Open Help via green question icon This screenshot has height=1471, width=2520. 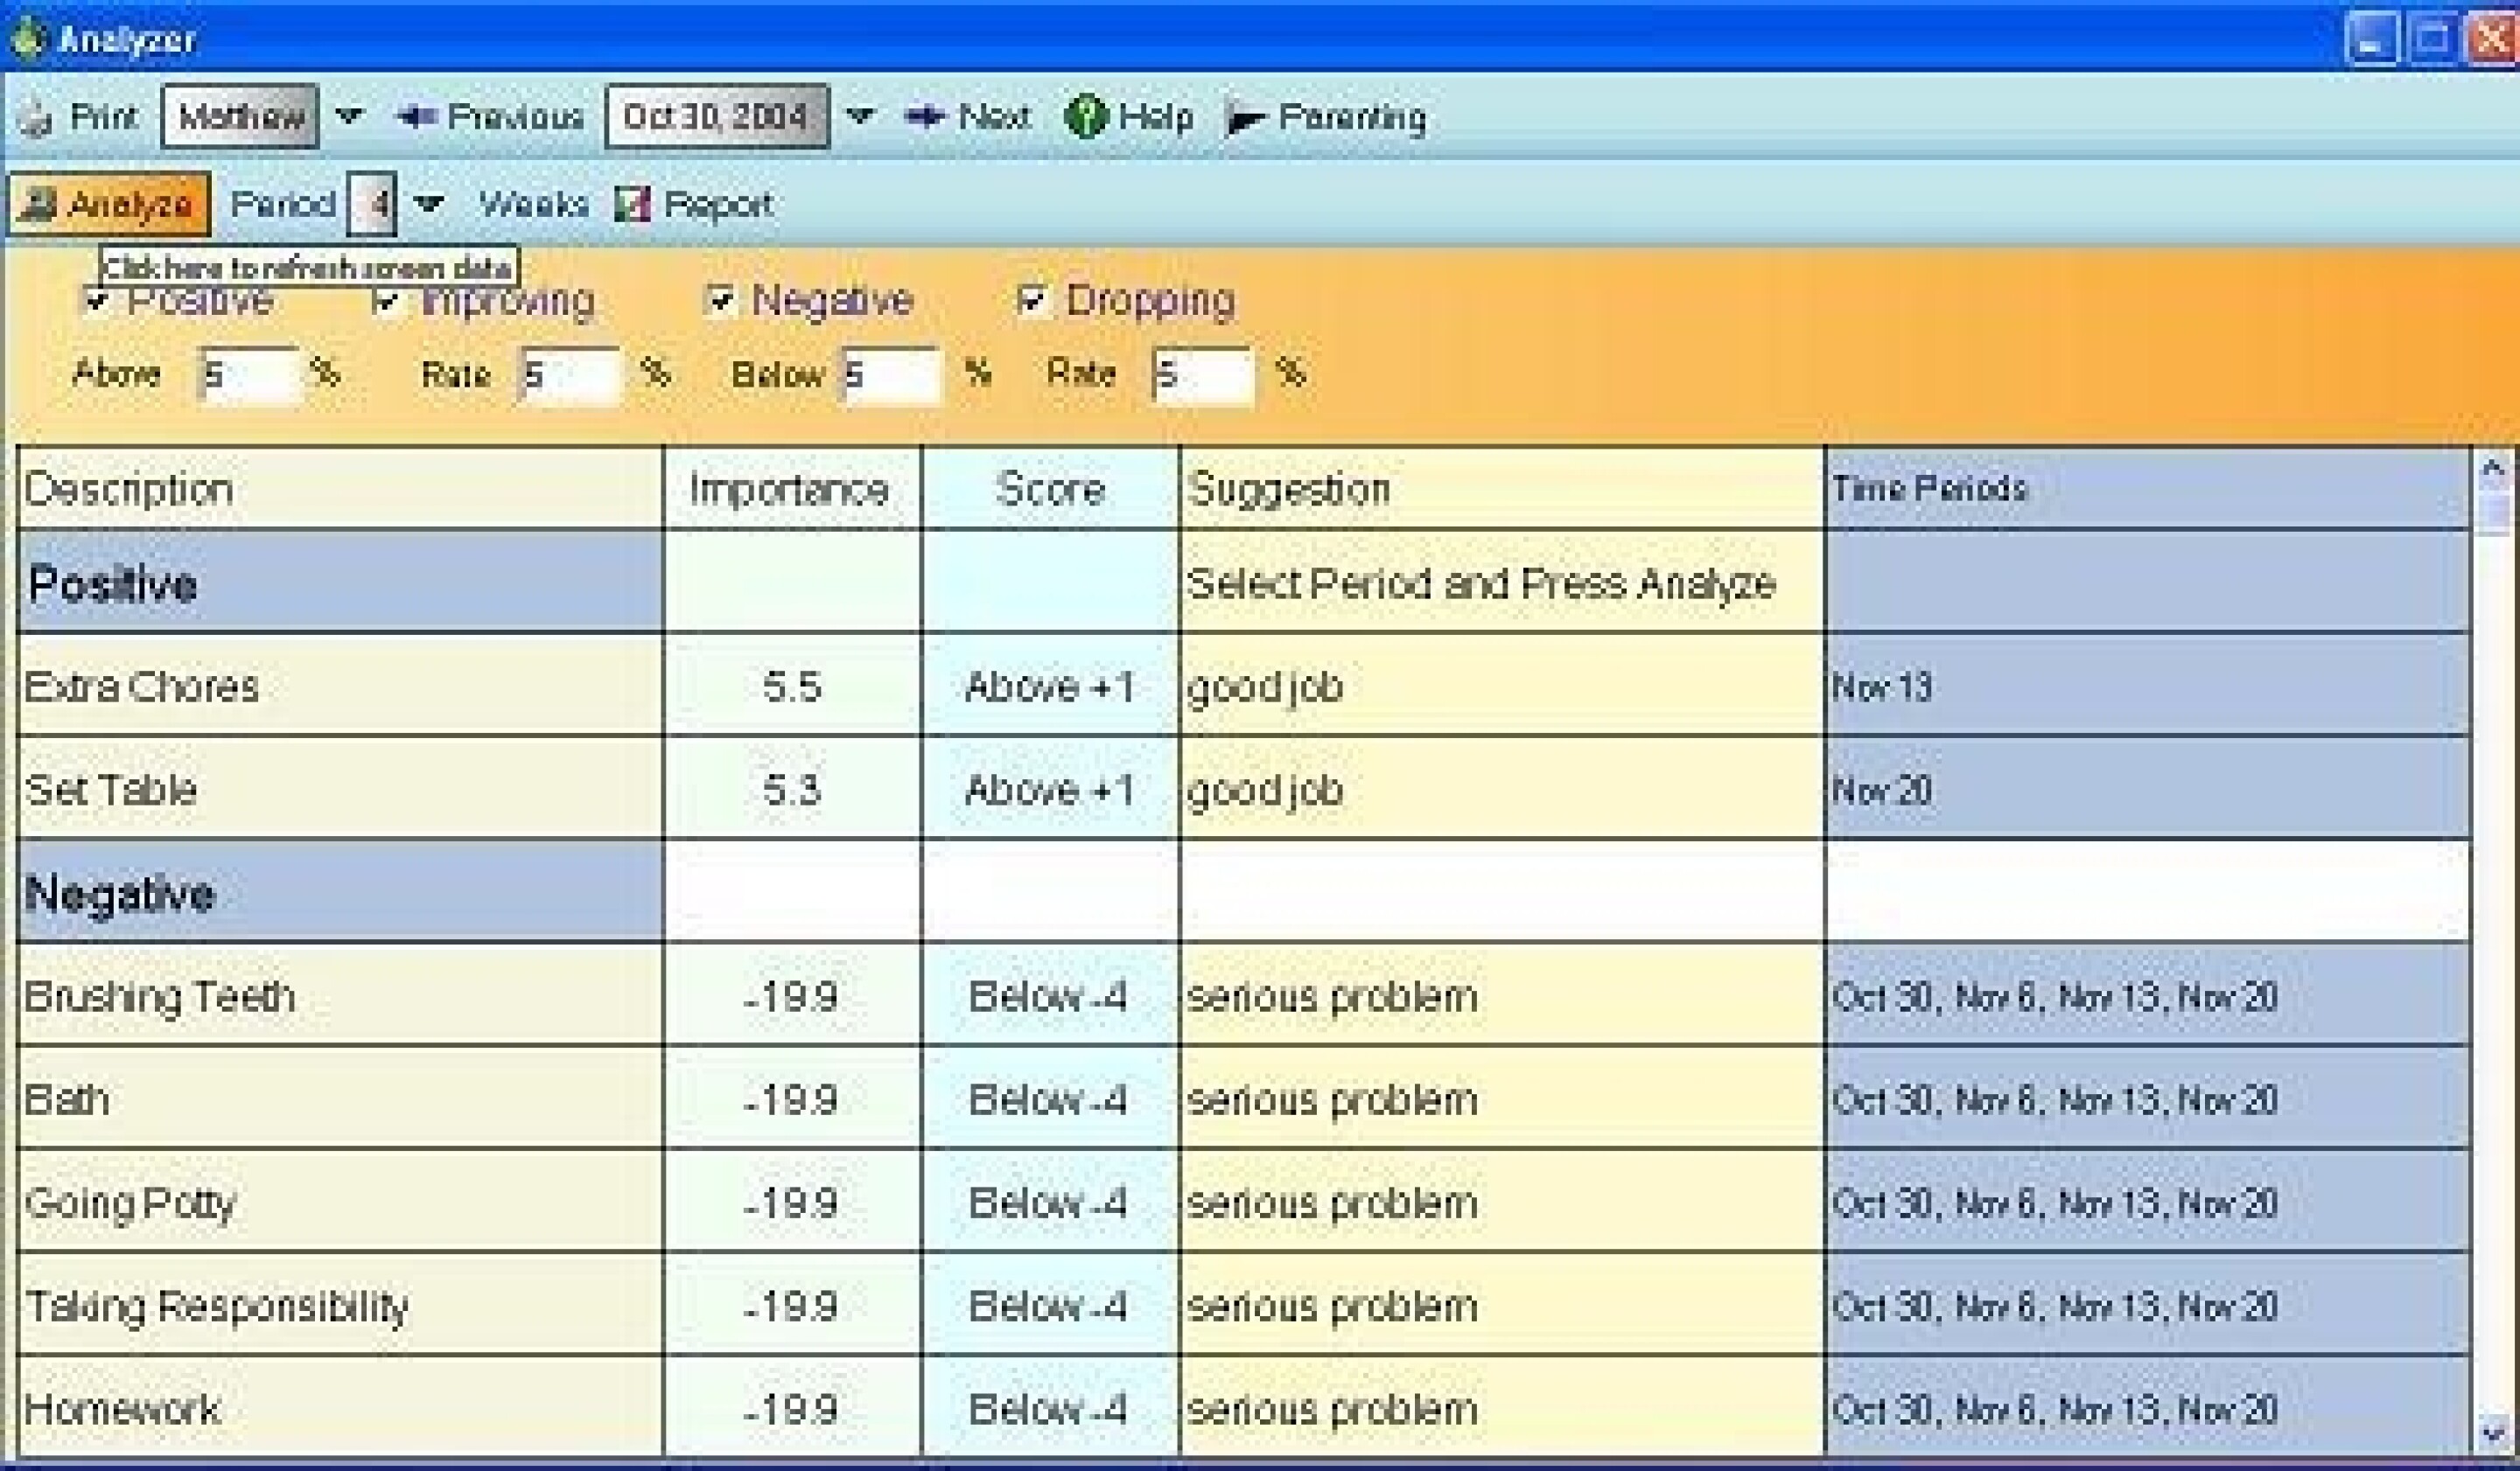coord(1086,117)
